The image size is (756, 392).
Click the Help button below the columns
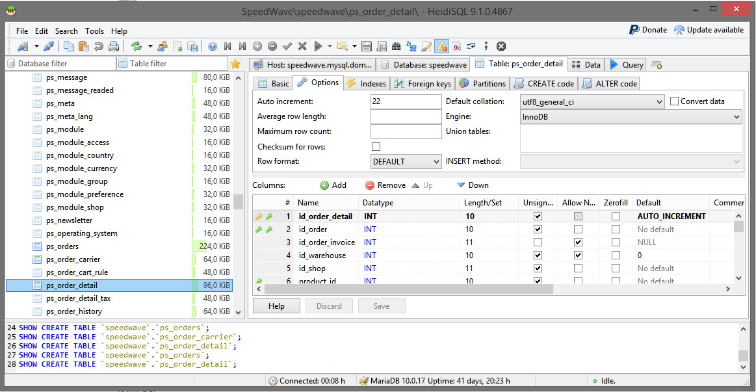(x=276, y=306)
